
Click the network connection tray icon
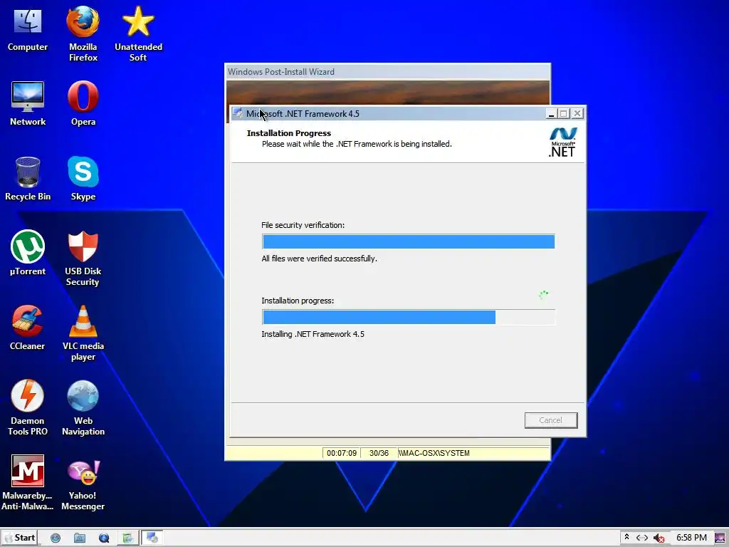coord(642,538)
